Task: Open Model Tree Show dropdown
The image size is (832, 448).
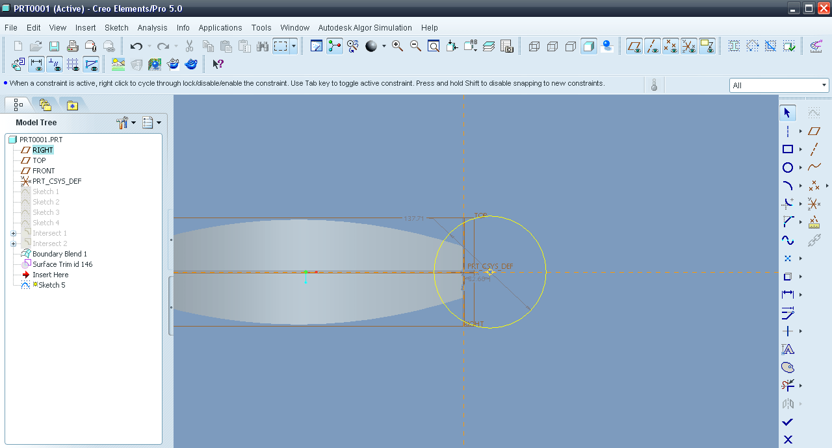Action: (x=151, y=122)
